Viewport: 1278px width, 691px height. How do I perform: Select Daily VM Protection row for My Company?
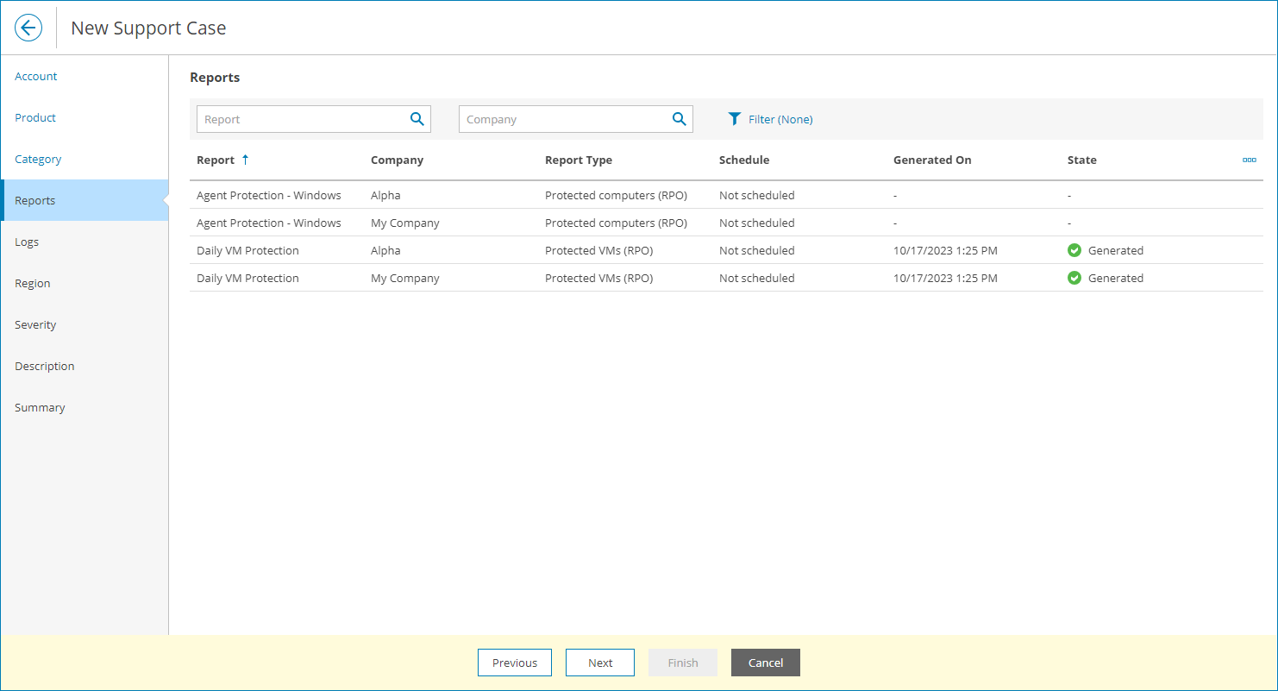coord(726,278)
